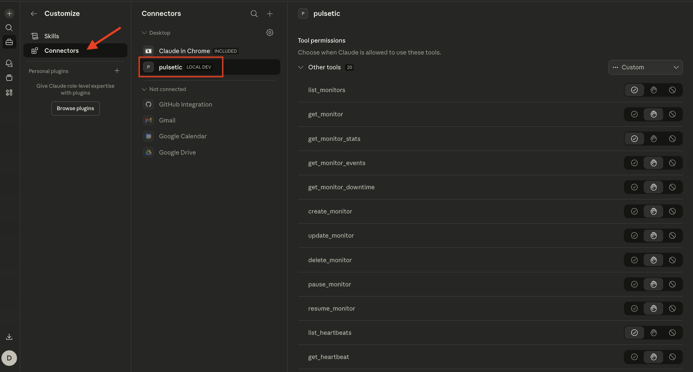
Task: Click the resume_monitor tool name
Action: (332, 308)
